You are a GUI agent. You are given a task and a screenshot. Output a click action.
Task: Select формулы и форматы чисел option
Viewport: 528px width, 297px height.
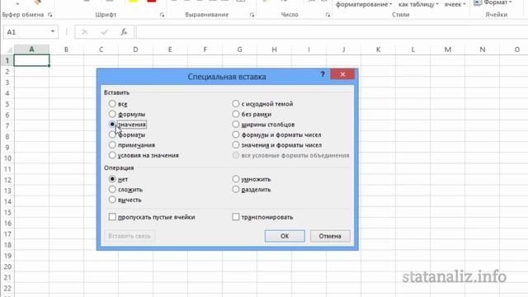[x=236, y=134]
